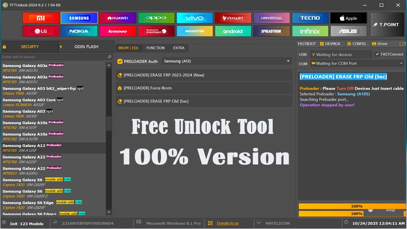Open the Qualcomm Snapdragon tile
407x229 pixels.
tap(156, 31)
